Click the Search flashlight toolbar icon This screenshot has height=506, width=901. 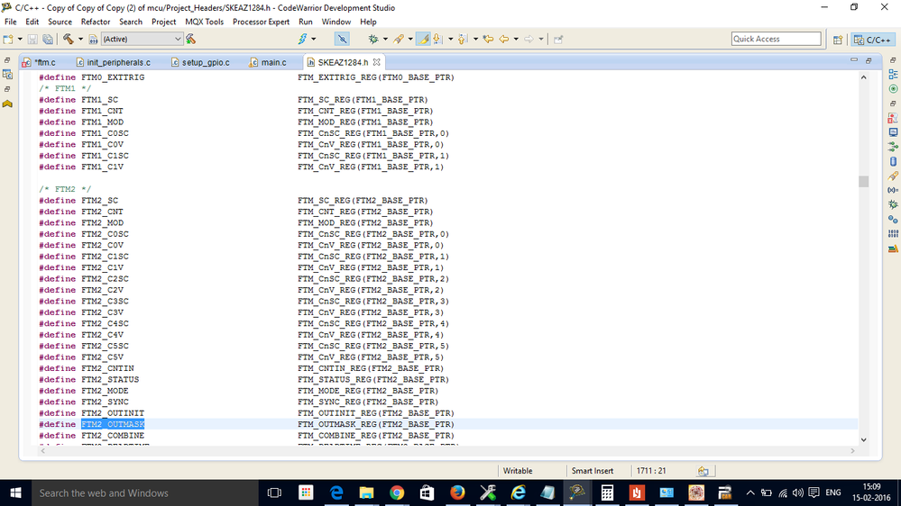click(x=399, y=39)
